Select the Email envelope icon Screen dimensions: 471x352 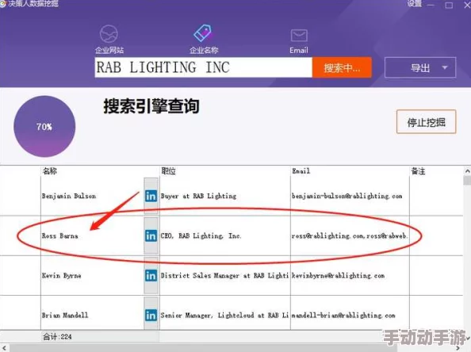pyautogui.click(x=299, y=36)
